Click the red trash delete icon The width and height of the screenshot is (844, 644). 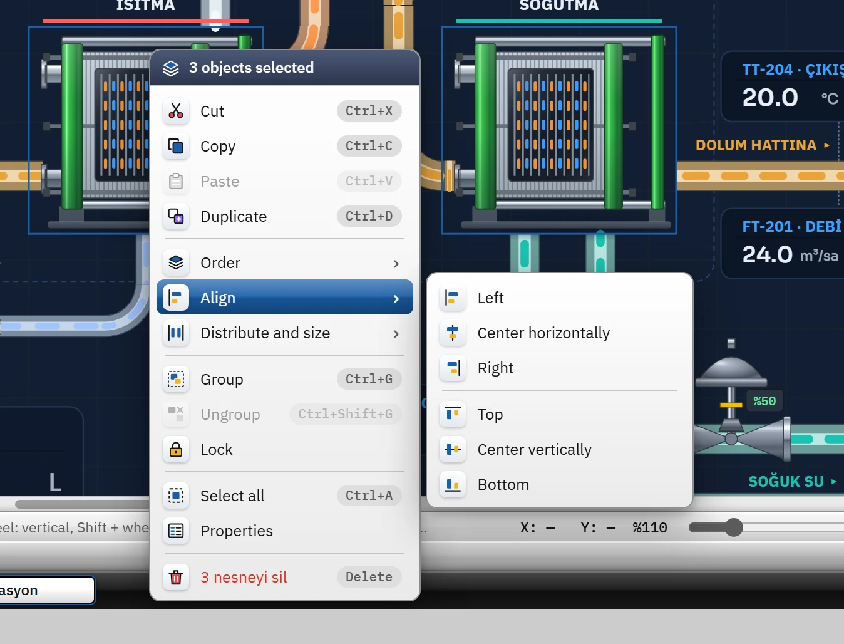click(x=176, y=577)
